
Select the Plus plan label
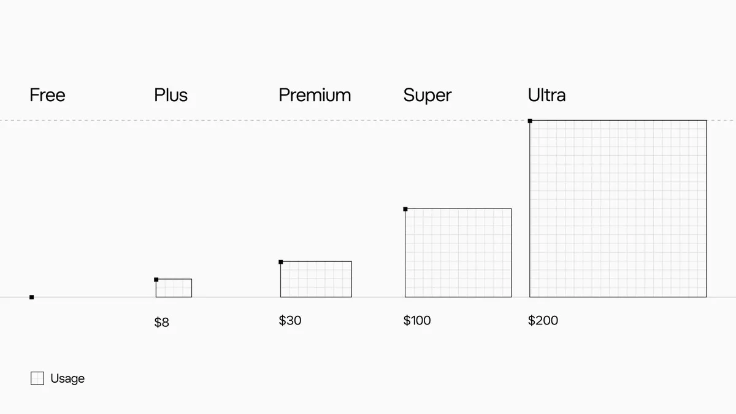click(171, 95)
